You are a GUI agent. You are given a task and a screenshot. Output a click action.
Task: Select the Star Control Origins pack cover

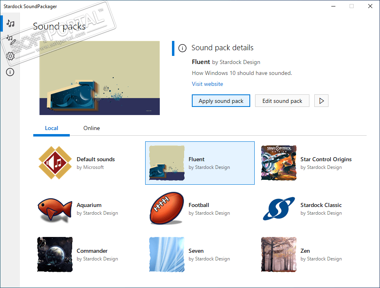point(279,163)
